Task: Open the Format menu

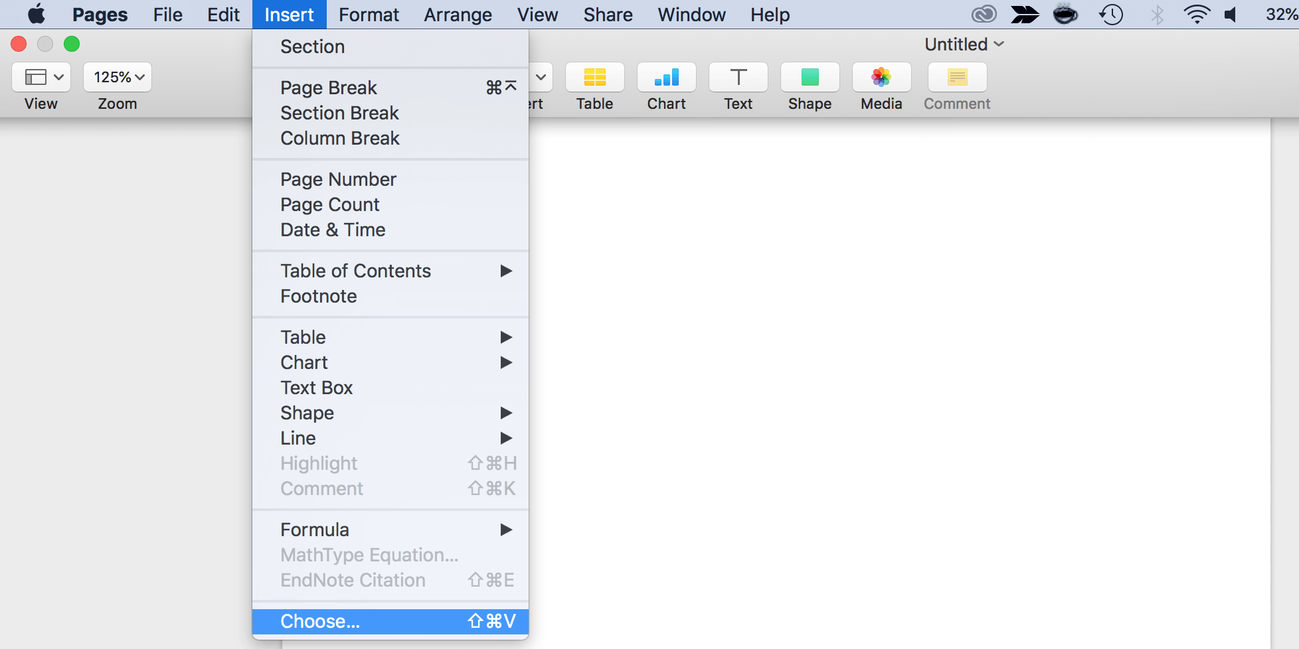Action: pos(368,14)
